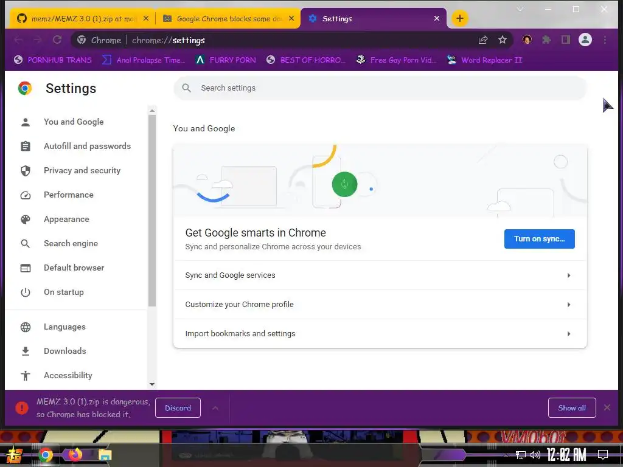Image resolution: width=623 pixels, height=467 pixels.
Task: Open a new tab with plus button
Action: click(x=459, y=18)
